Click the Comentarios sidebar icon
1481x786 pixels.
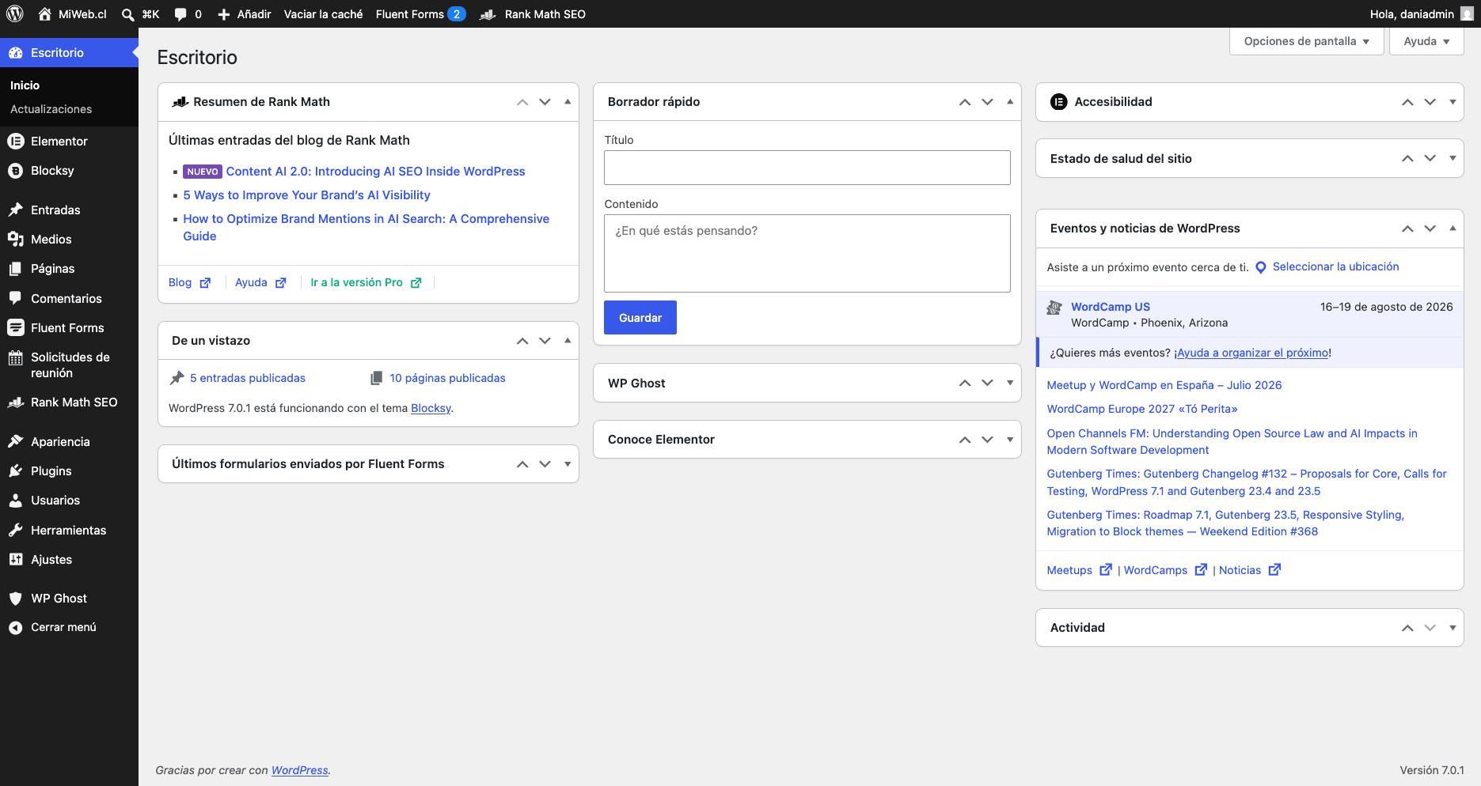[15, 298]
